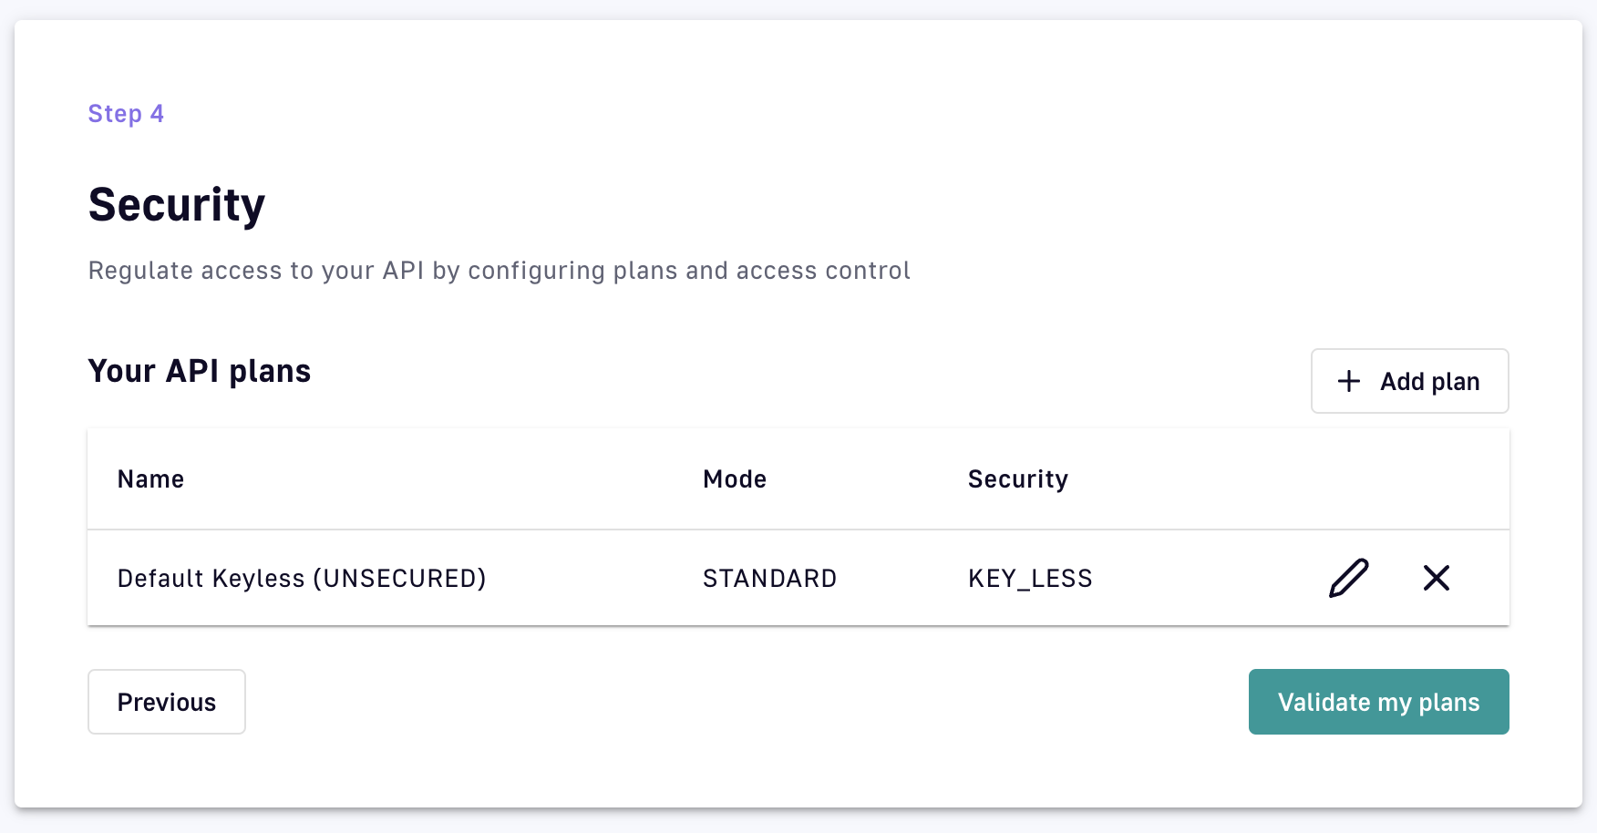Click the Step 4 label
This screenshot has width=1597, height=833.
pyautogui.click(x=126, y=114)
